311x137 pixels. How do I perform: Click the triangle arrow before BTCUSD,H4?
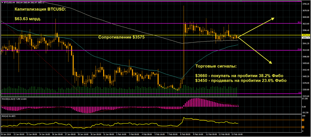[x=2, y=3]
